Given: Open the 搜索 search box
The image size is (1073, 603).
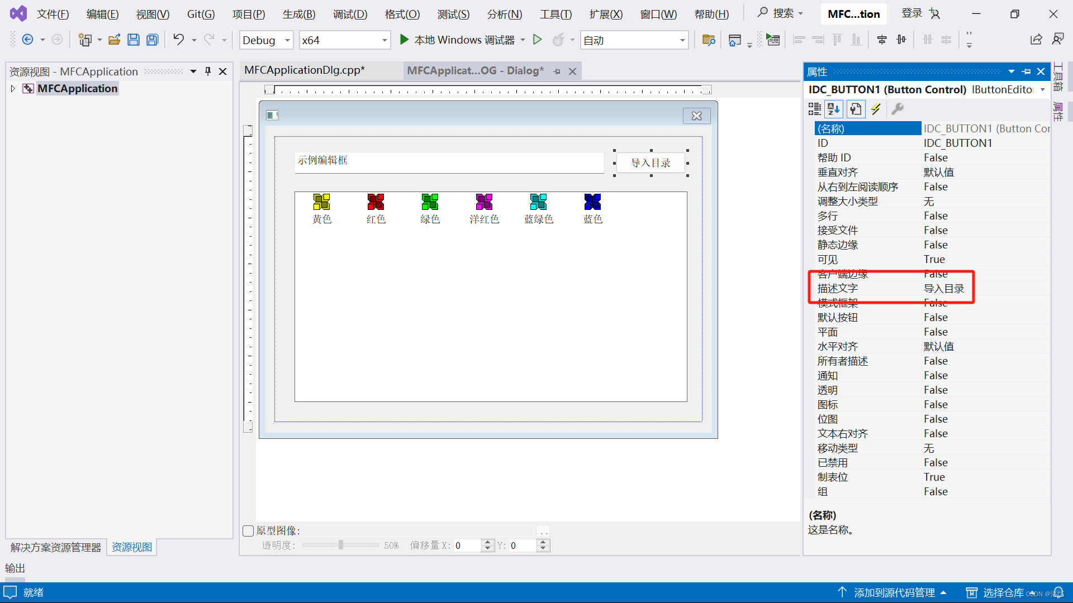Looking at the screenshot, I should pyautogui.click(x=781, y=13).
